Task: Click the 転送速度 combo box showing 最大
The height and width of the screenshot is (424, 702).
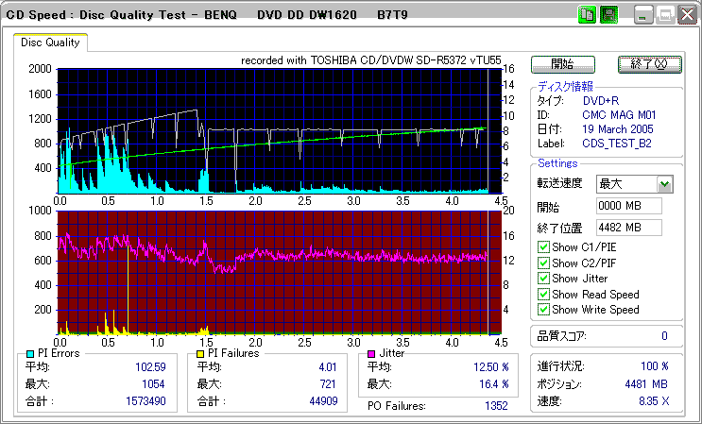Action: tap(634, 184)
